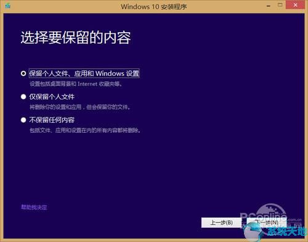The width and height of the screenshot is (308, 242).
Task: Click the setup icon in title bar
Action: [x=7, y=6]
